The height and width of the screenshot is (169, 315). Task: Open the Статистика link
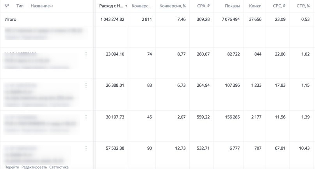(x=59, y=167)
